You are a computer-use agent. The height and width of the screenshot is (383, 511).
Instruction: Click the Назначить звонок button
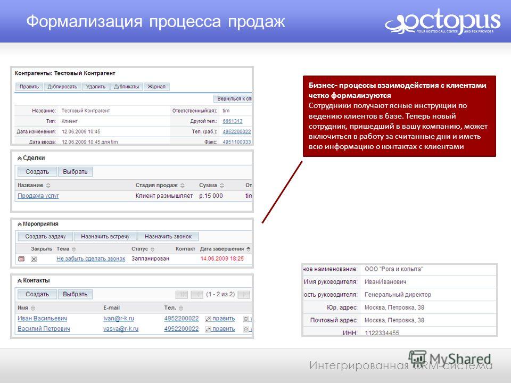[168, 236]
